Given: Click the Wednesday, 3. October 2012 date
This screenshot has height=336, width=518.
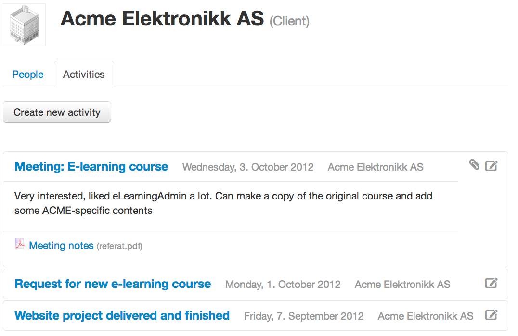Looking at the screenshot, I should click(248, 167).
